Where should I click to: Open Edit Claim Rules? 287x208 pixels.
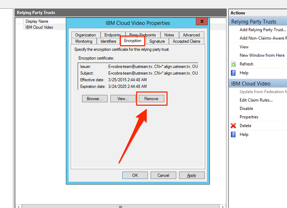coord(256,100)
